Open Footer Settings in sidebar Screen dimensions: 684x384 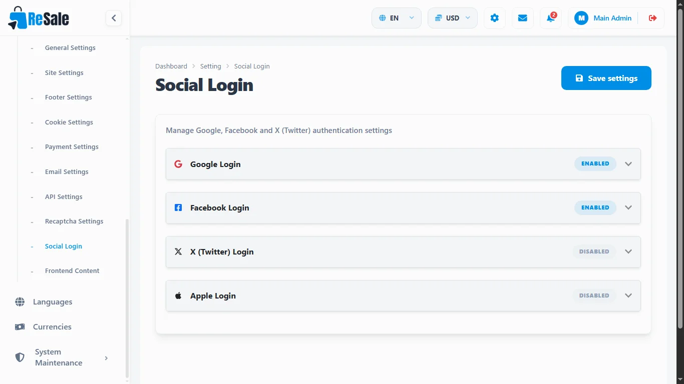coord(69,97)
